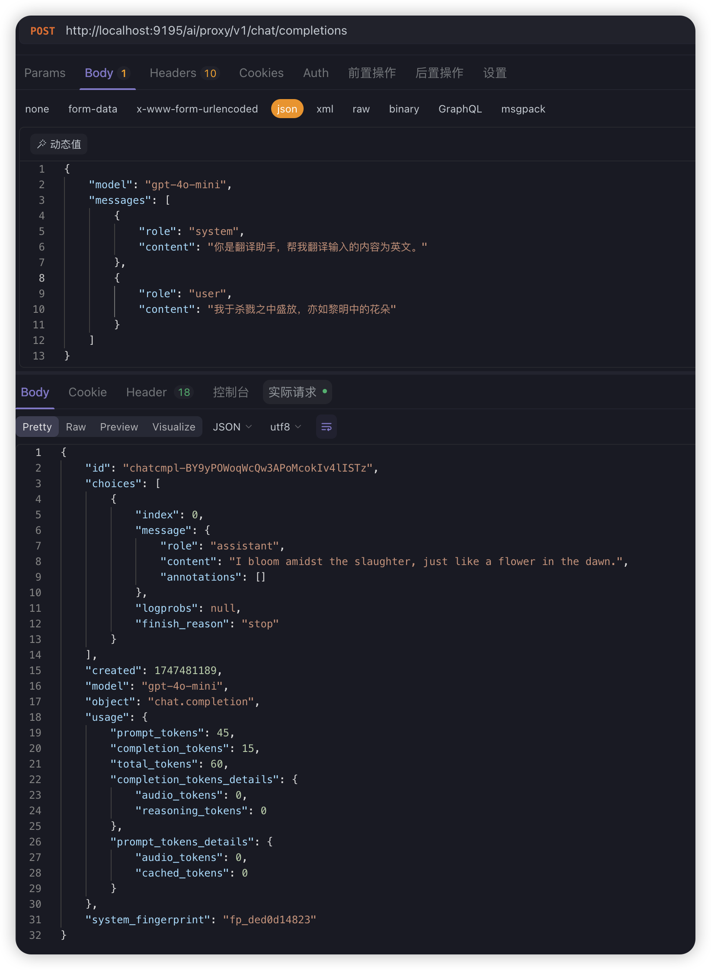Open the request Params tab
This screenshot has width=711, height=970.
coord(45,73)
